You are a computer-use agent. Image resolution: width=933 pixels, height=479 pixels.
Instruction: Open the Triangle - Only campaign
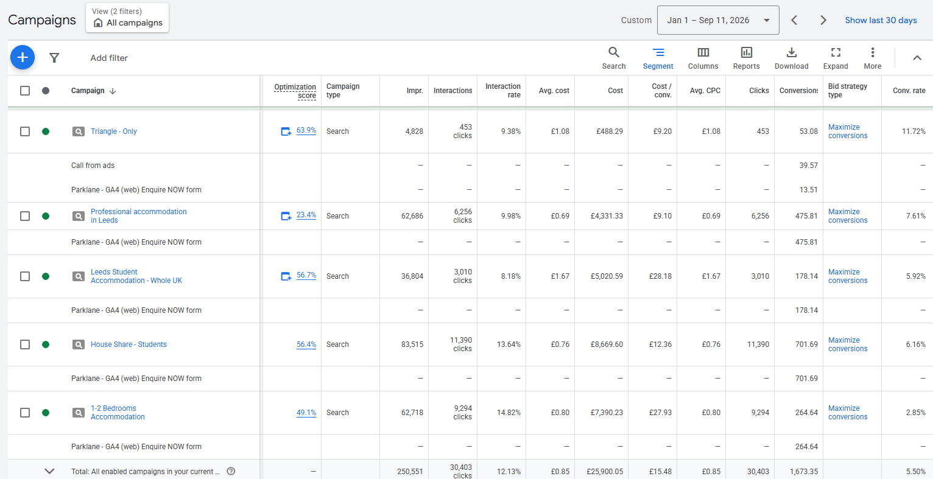click(114, 131)
